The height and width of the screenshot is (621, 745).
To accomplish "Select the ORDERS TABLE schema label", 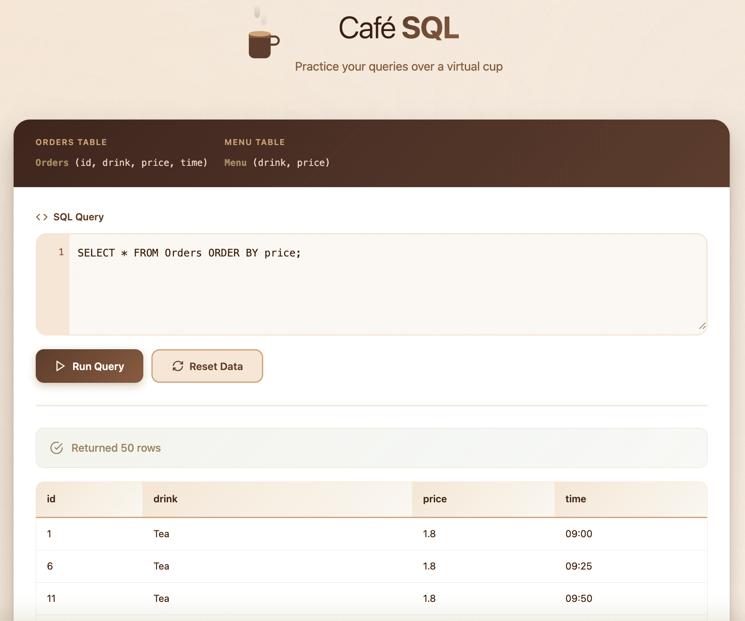I will coord(71,142).
